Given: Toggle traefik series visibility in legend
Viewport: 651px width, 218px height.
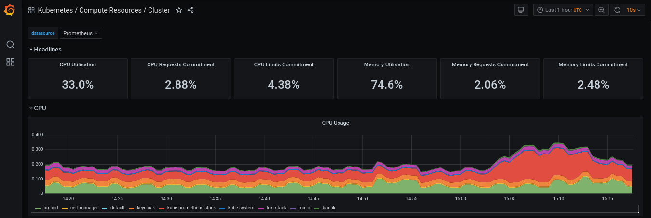Looking at the screenshot, I should click(328, 208).
